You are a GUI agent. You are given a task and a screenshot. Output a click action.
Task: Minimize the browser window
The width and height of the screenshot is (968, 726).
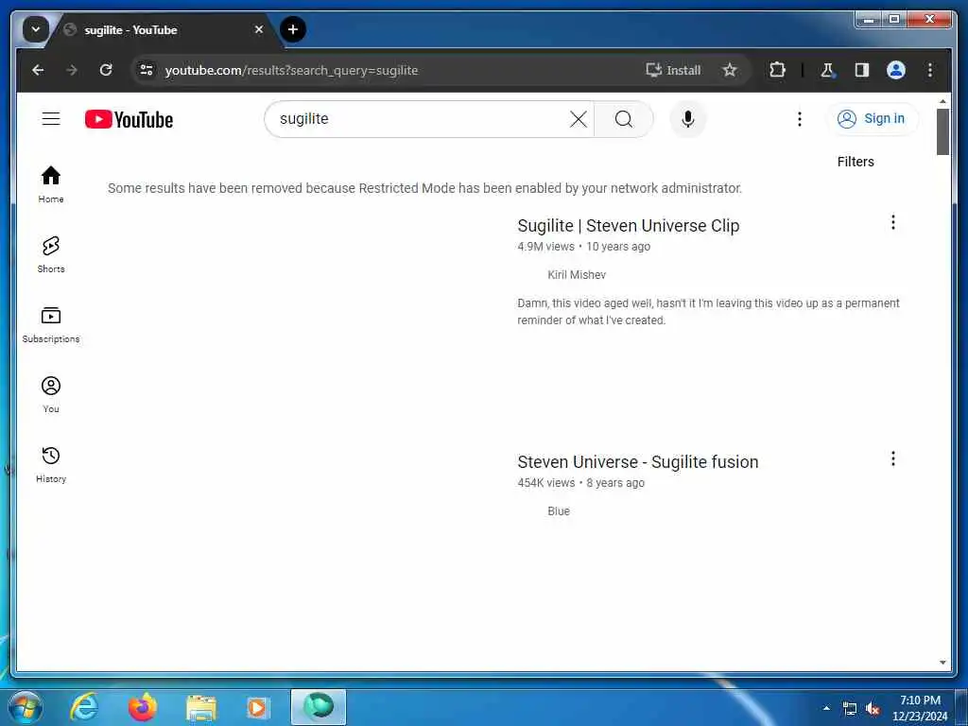point(870,20)
